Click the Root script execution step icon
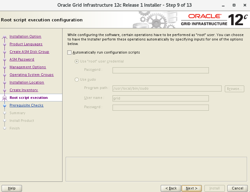The height and width of the screenshot is (192, 250). pyautogui.click(x=4, y=98)
